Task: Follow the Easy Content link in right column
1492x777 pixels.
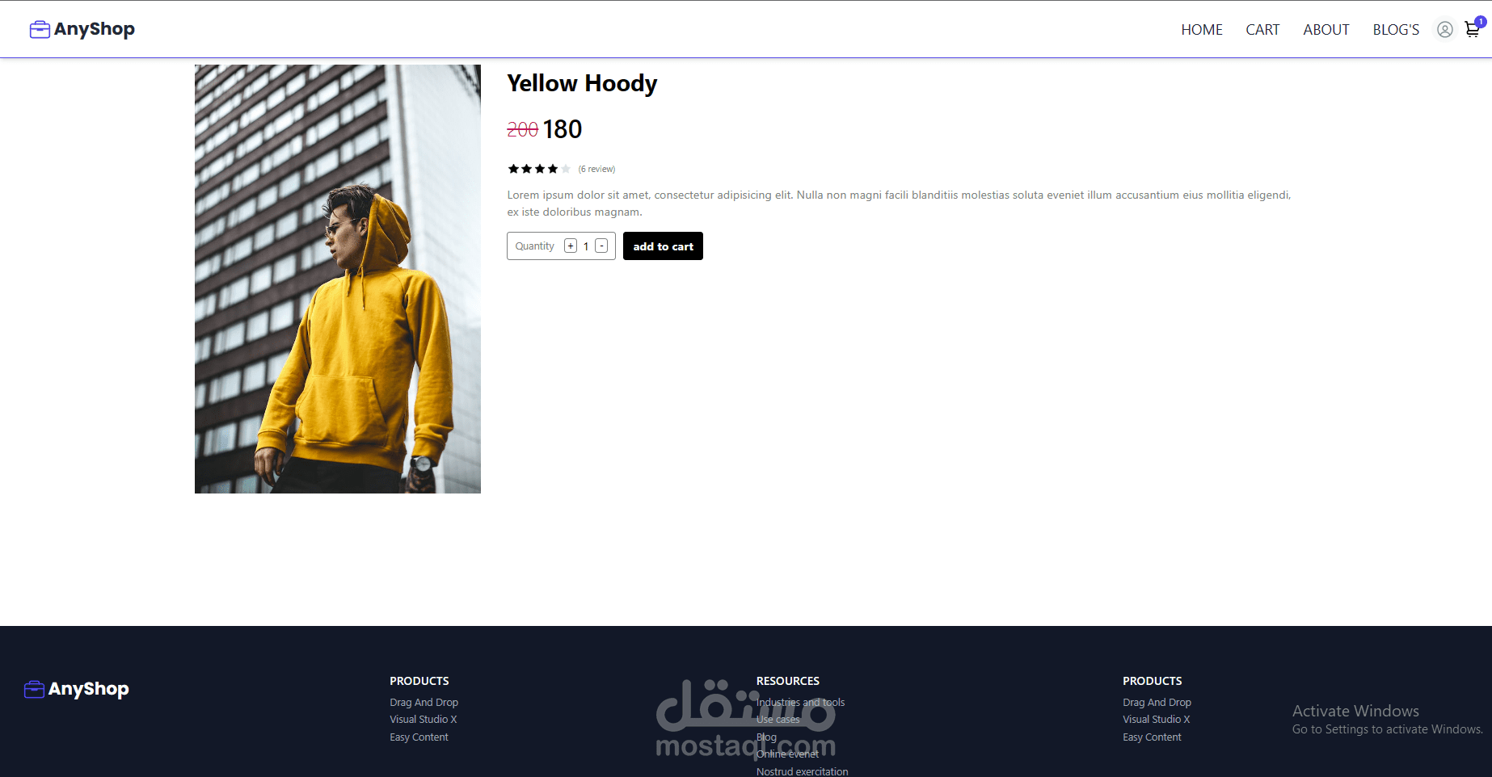Action: (1152, 737)
